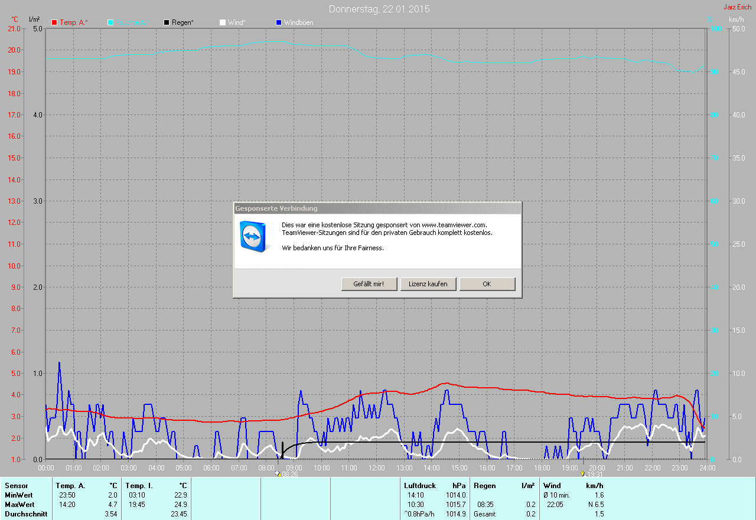Click the Gesponserte Verbindung title bar
Image resolution: width=756 pixels, height=520 pixels.
click(377, 208)
